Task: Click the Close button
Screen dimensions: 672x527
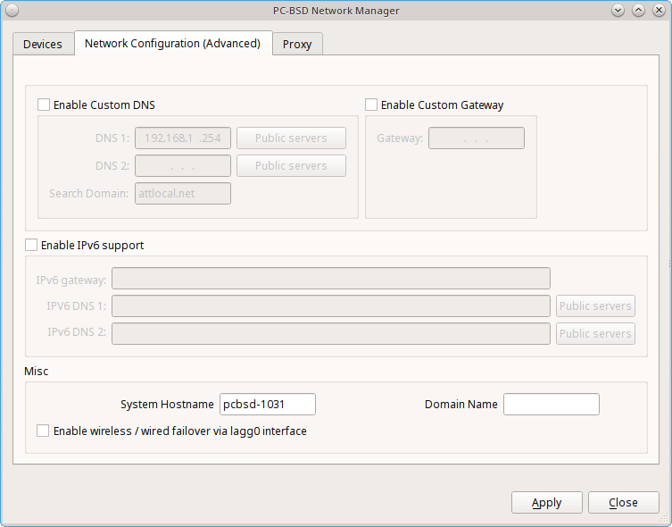Action: pyautogui.click(x=624, y=502)
